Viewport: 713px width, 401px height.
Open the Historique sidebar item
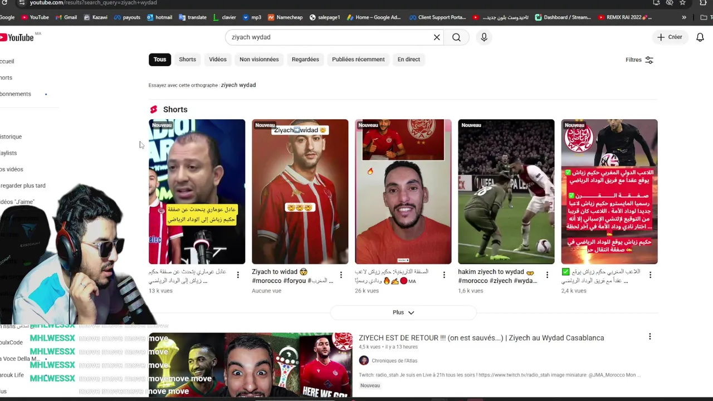11,137
